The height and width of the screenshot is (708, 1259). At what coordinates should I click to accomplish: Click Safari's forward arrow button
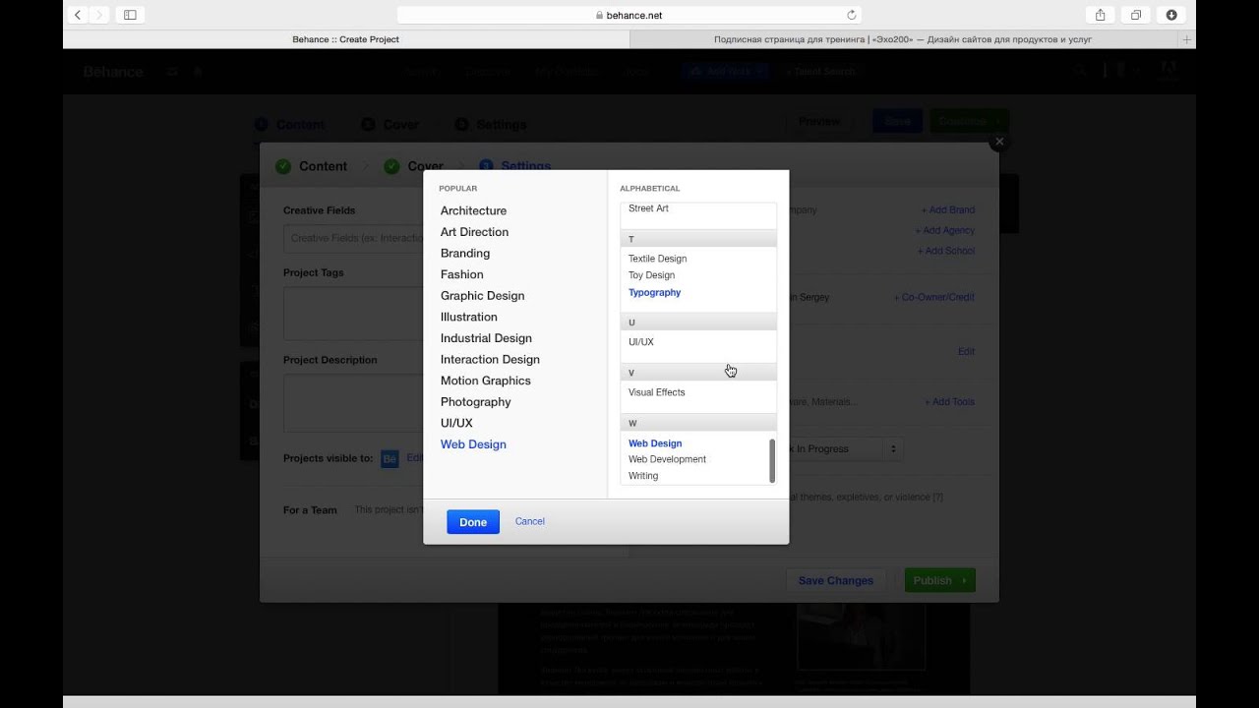pyautogui.click(x=99, y=15)
